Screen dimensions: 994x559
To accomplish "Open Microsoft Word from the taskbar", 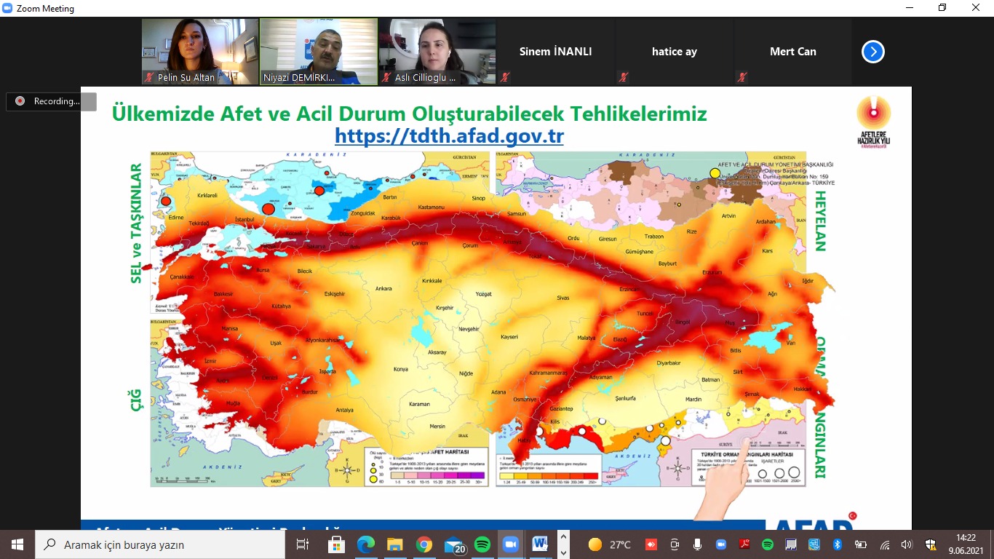I will [538, 544].
